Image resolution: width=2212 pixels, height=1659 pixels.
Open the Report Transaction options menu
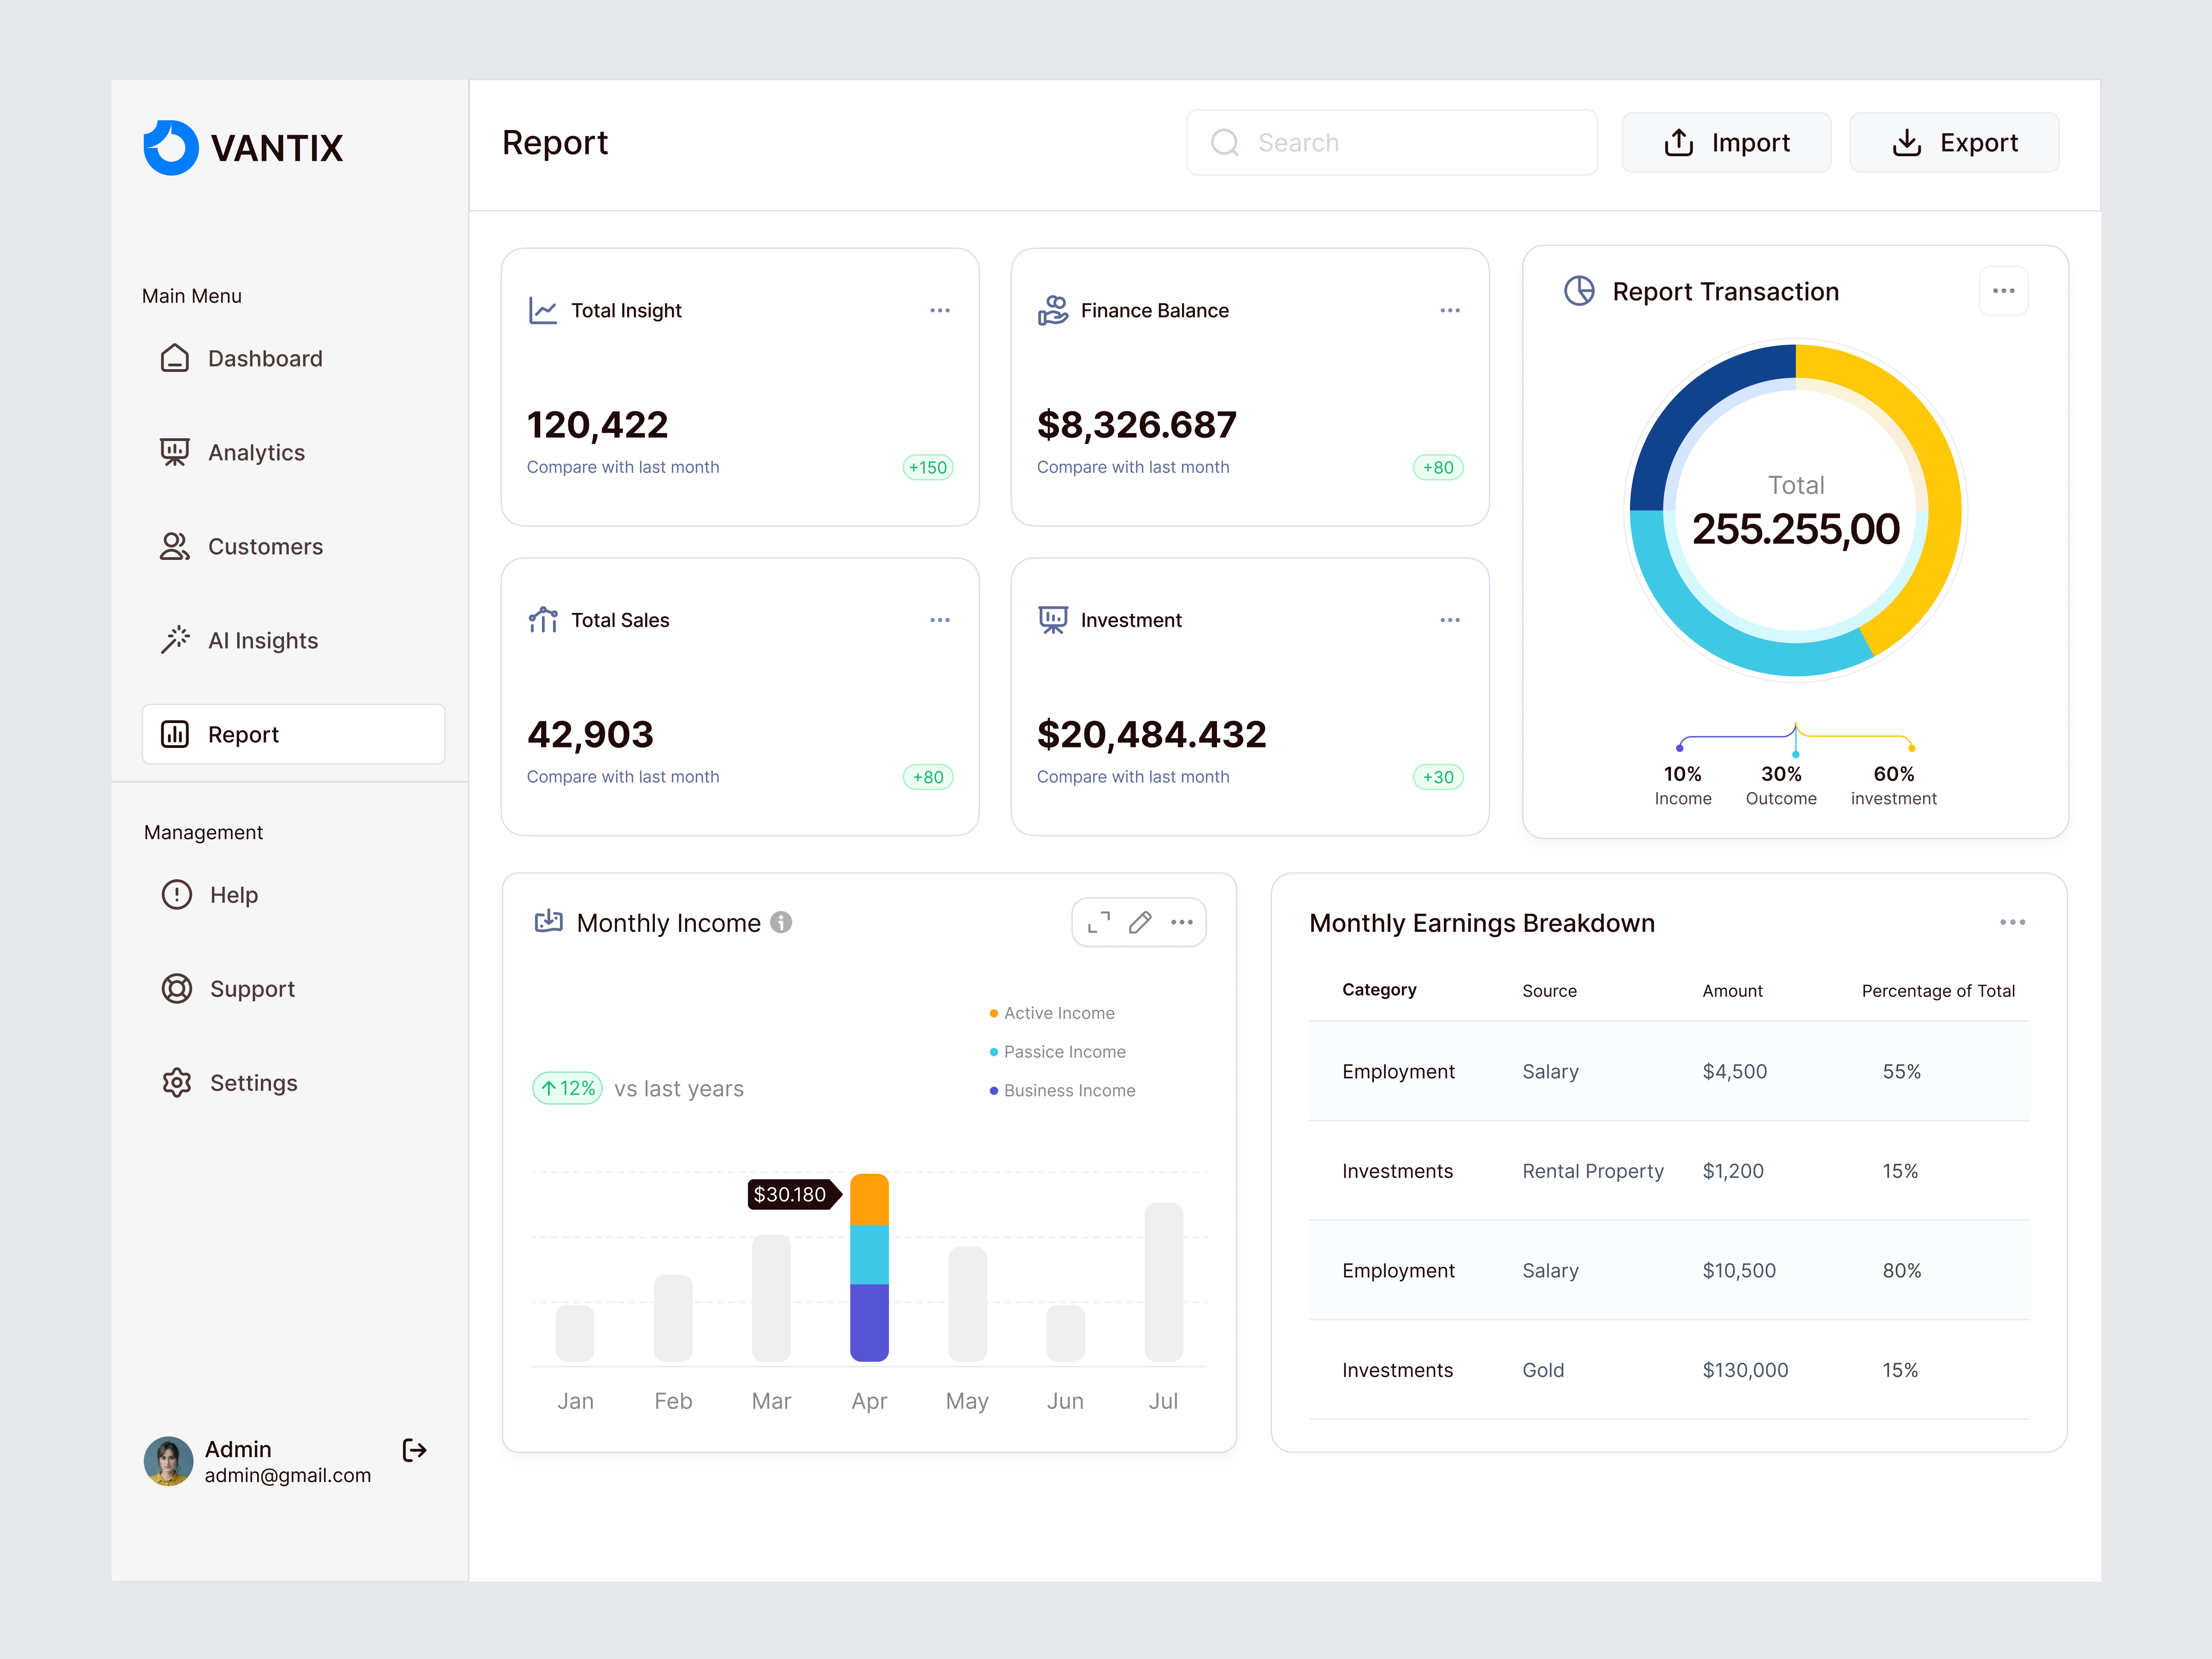point(2004,290)
